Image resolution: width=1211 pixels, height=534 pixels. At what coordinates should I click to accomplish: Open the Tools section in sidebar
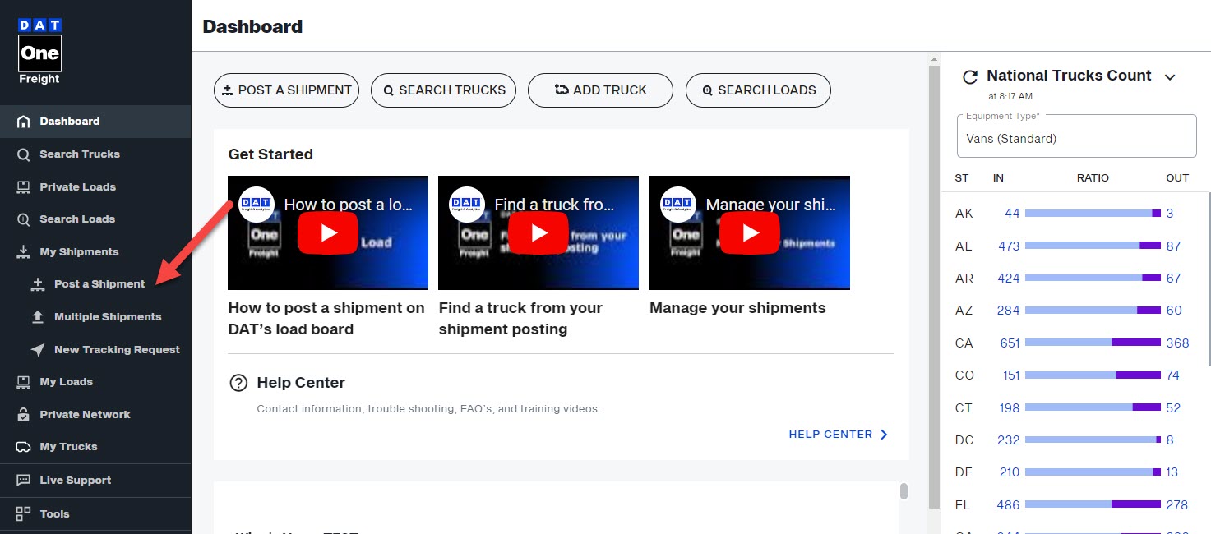point(54,513)
